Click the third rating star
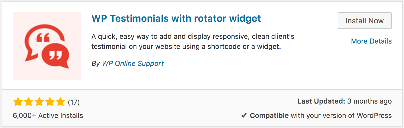The height and width of the screenshot is (128, 404). 39,102
